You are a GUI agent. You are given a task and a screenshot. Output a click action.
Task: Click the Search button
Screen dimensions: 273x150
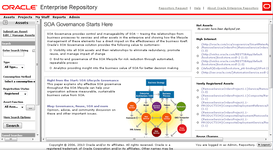(12, 126)
